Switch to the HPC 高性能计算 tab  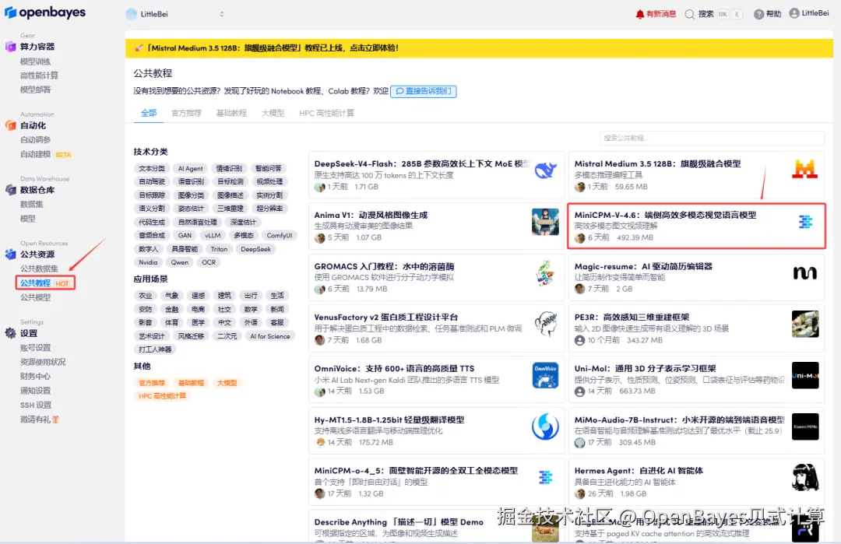tap(326, 113)
